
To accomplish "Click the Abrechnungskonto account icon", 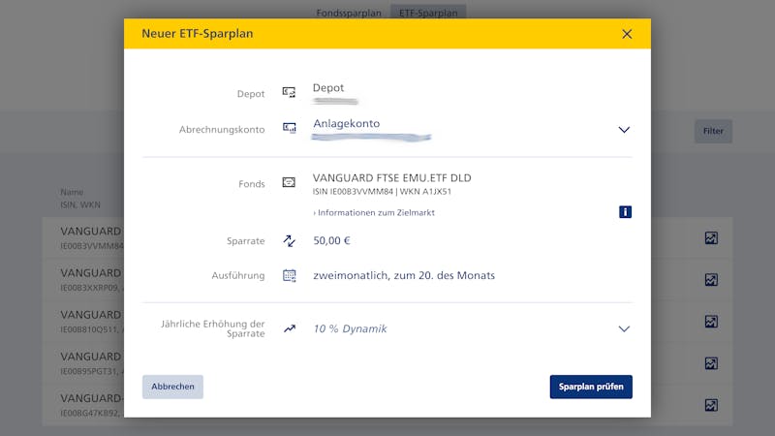I will pyautogui.click(x=289, y=128).
